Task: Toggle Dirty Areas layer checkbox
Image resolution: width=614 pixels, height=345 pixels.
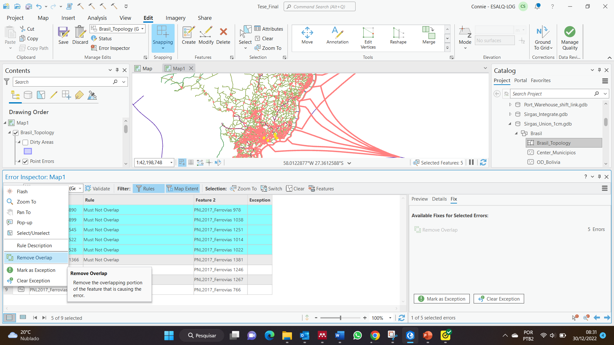Action: tap(25, 142)
